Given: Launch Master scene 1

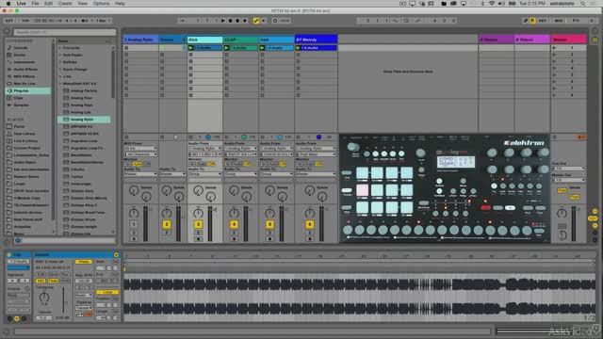Looking at the screenshot, I should 554,48.
